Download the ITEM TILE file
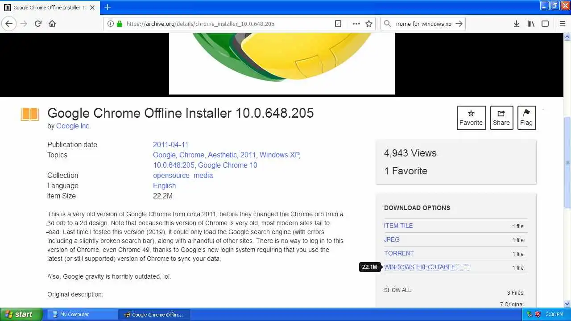This screenshot has width=571, height=321. click(x=398, y=226)
